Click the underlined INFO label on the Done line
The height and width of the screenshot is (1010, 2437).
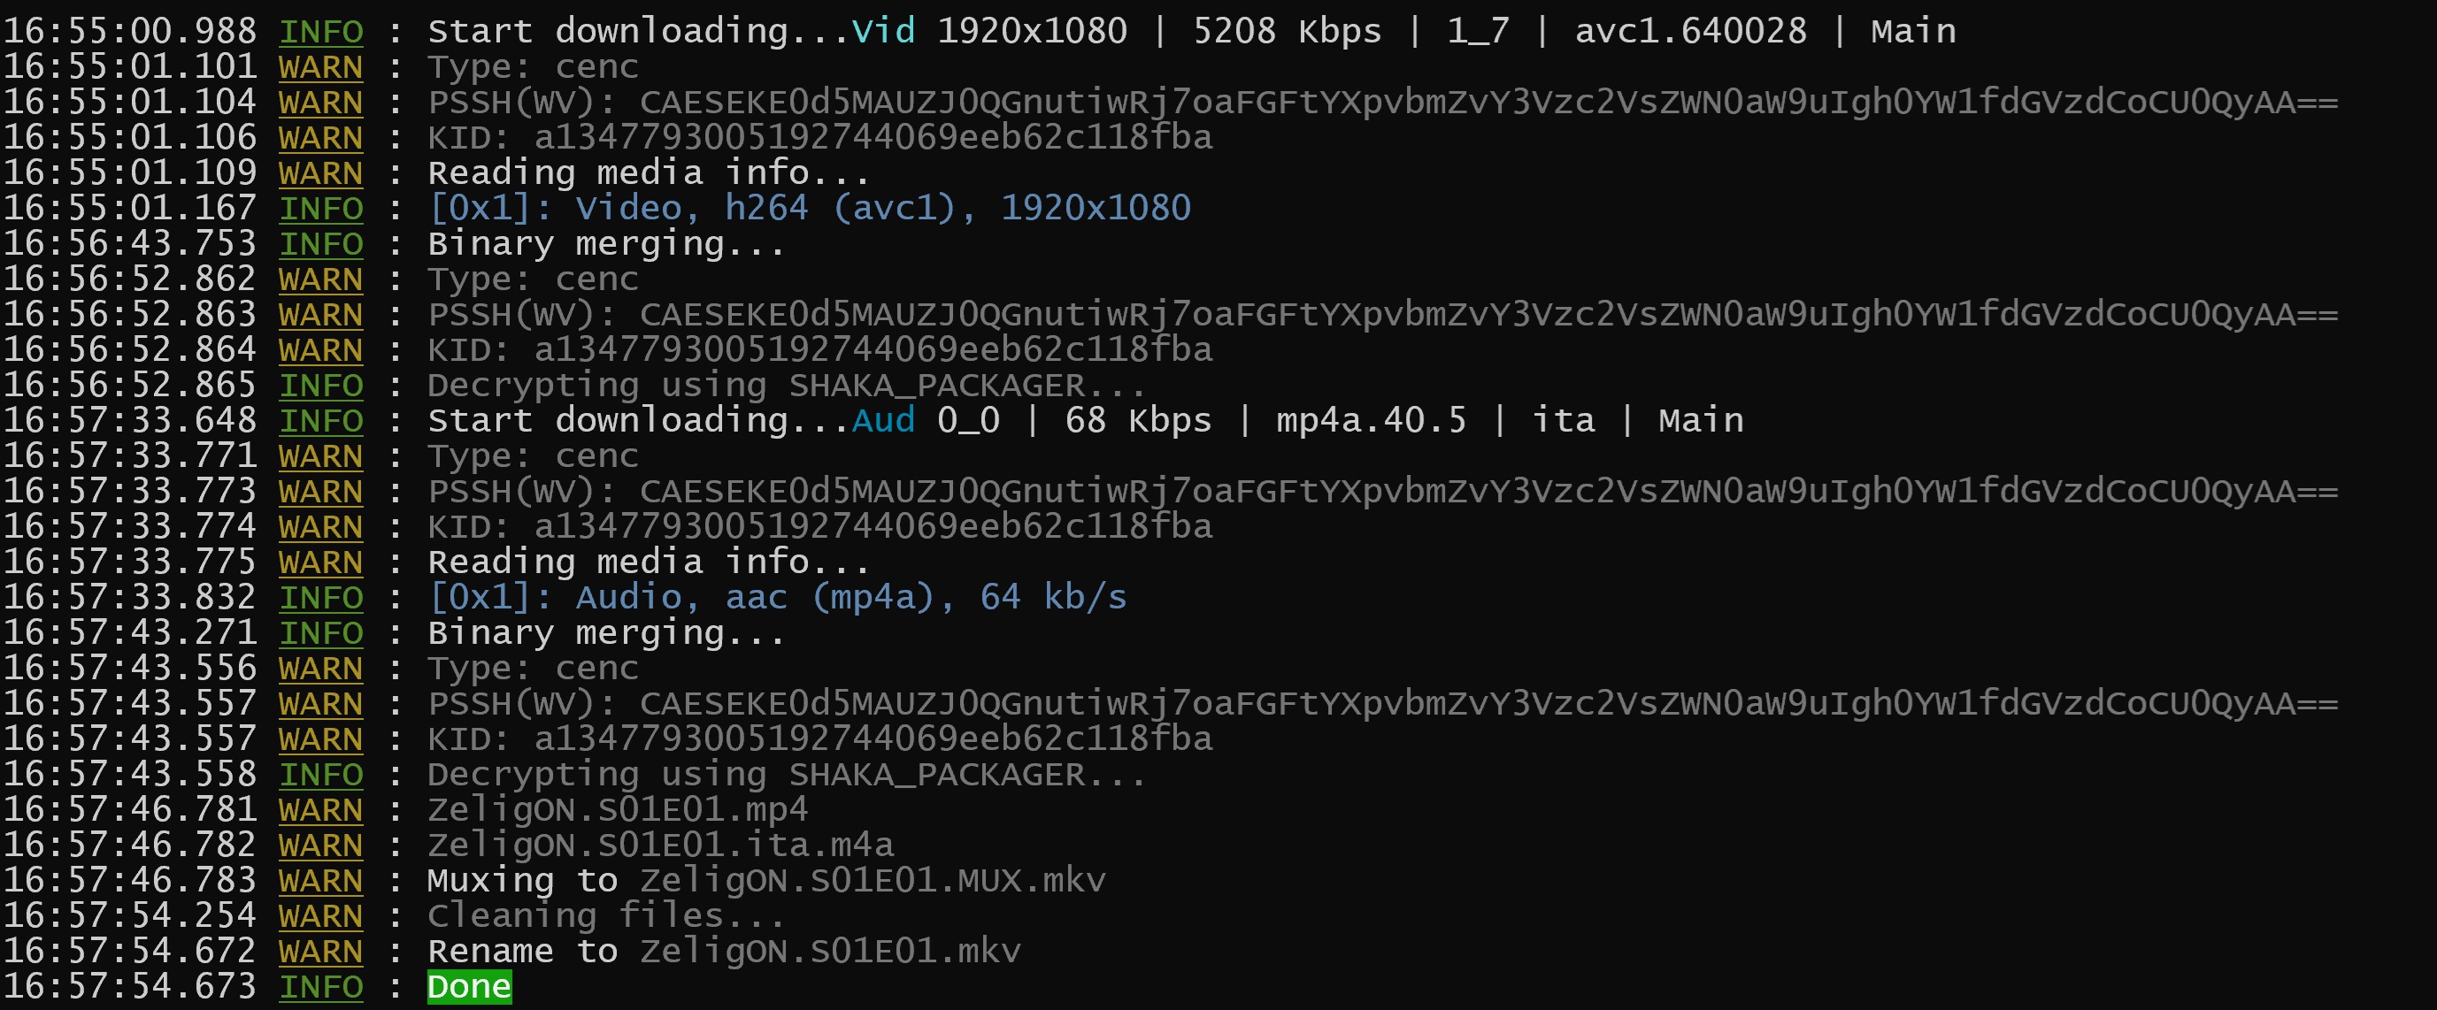pos(321,986)
